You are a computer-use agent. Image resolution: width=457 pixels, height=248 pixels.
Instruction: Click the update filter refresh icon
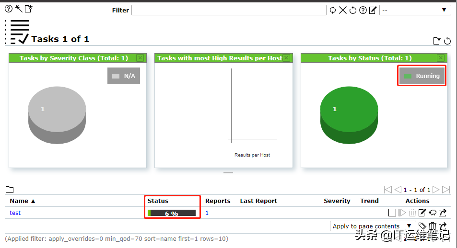(333, 10)
